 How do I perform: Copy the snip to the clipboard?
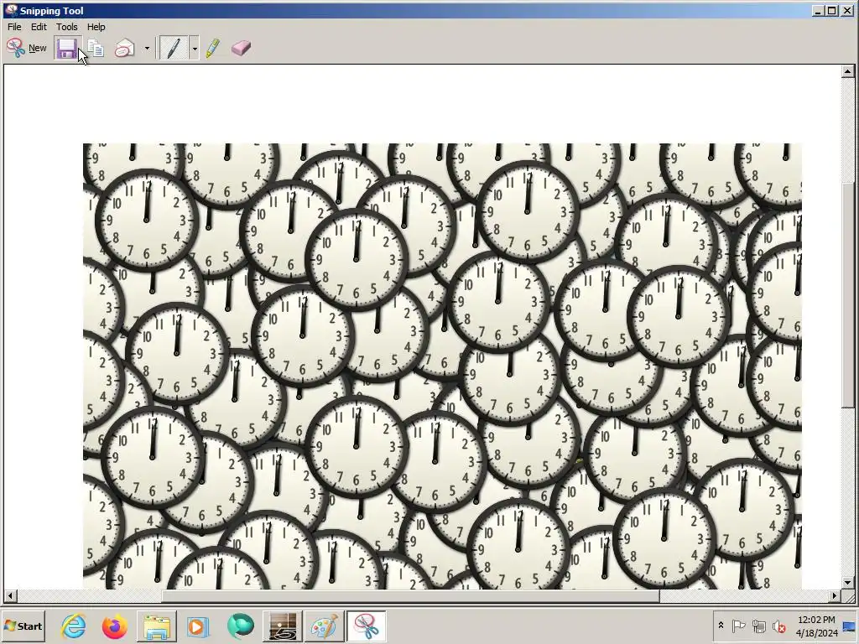[x=96, y=48]
